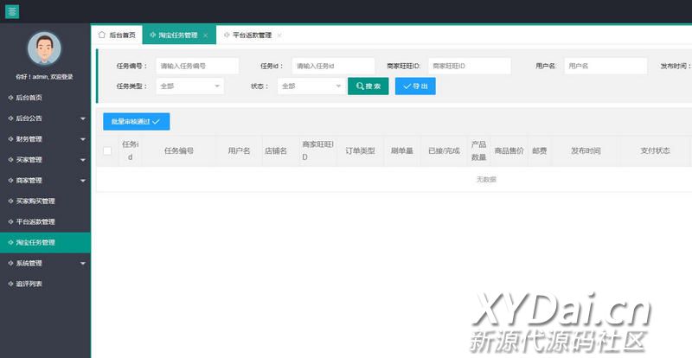The image size is (692, 358).
Task: Expand the 后台公告 sidebar menu
Action: coord(45,118)
